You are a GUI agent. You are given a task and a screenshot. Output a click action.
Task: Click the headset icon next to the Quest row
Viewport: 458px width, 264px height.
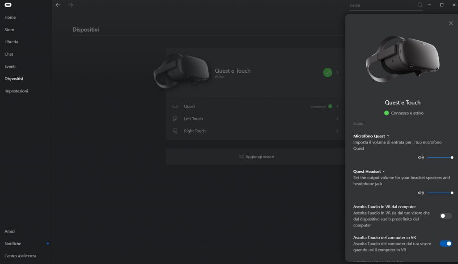[176, 106]
